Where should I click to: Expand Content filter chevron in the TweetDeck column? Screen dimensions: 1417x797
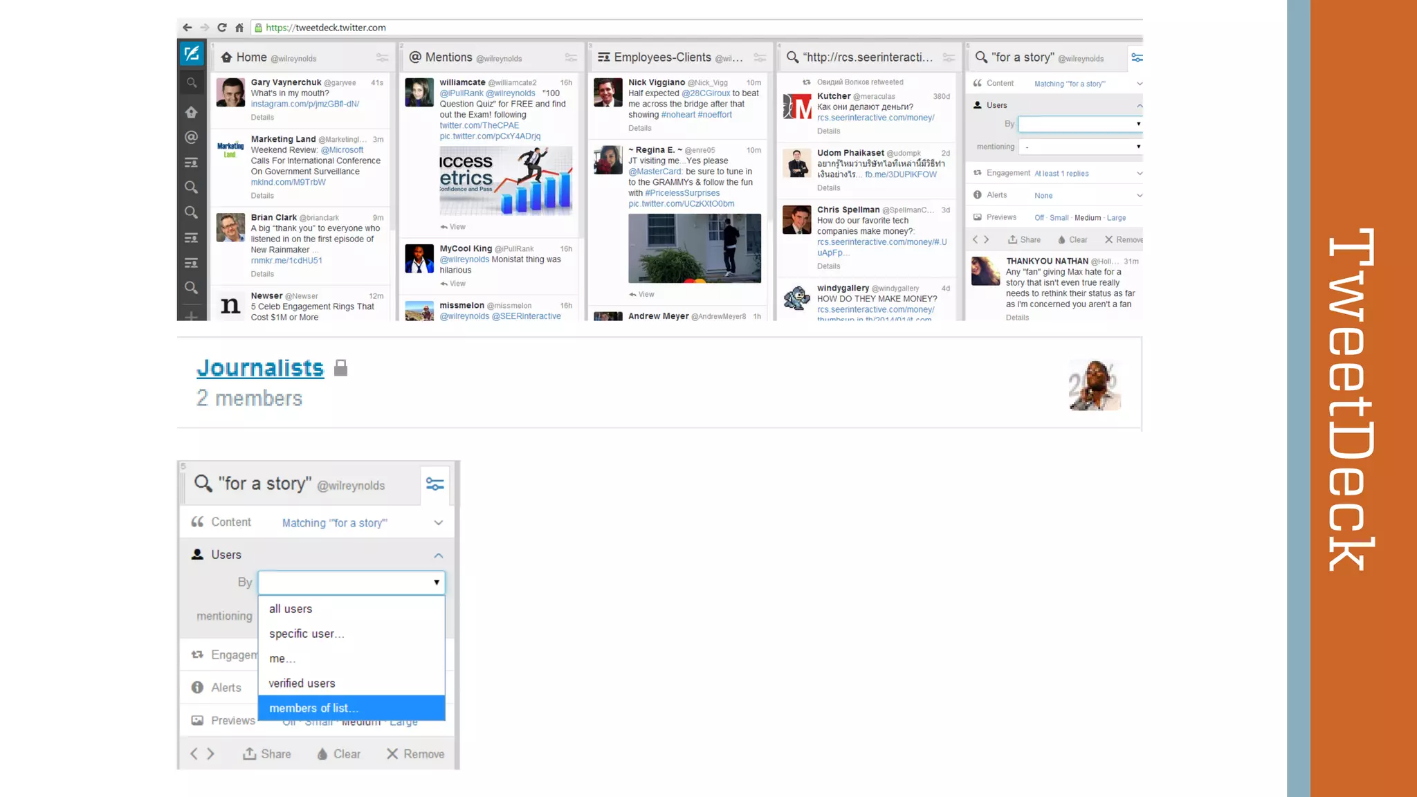1139,84
